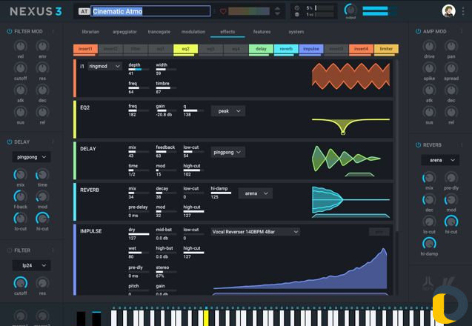The image size is (472, 326).
Task: Open the REVERB panel arena dropdown
Action: [x=440, y=160]
